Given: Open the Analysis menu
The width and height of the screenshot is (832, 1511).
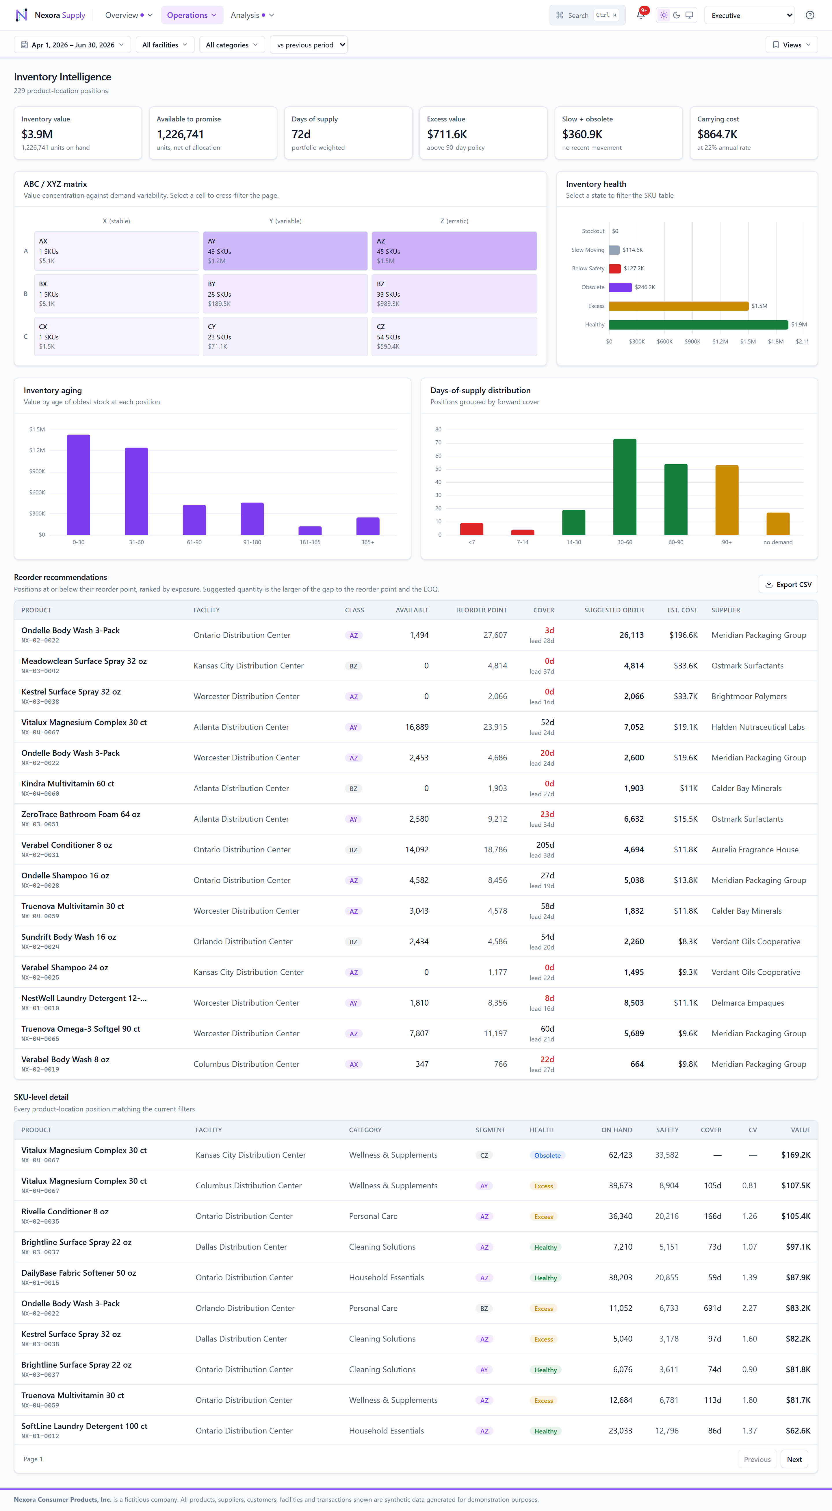Looking at the screenshot, I should coord(252,15).
